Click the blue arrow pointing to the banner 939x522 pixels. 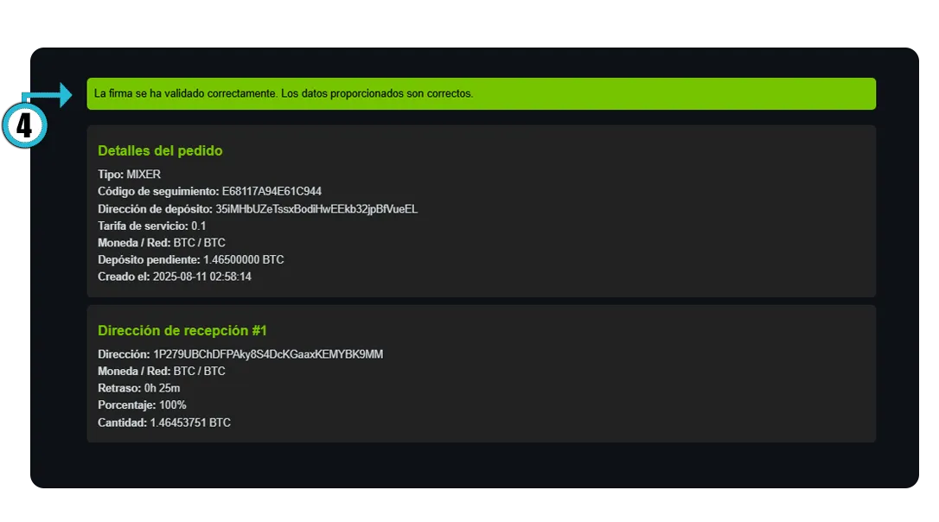[52, 94]
